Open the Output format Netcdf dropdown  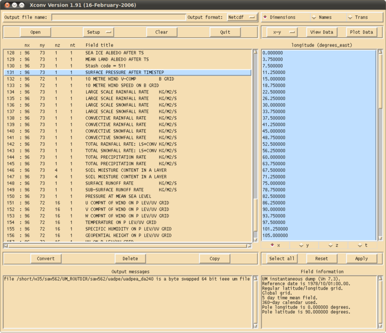(x=242, y=17)
